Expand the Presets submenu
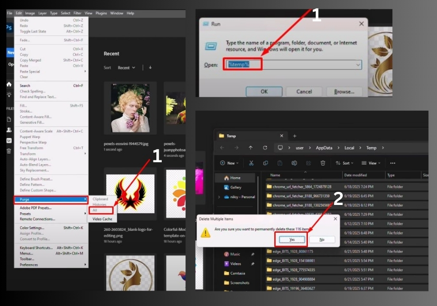The width and height of the screenshot is (437, 306). (x=51, y=214)
